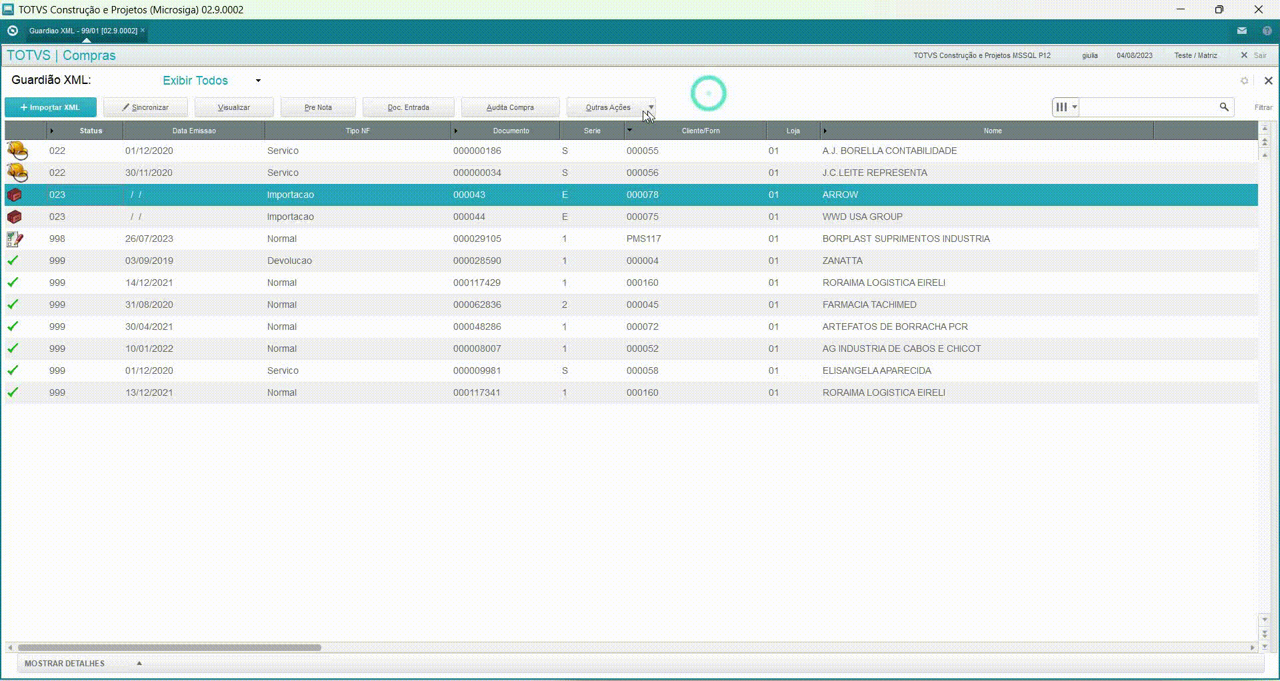Click the settings gear icon beside panel close
This screenshot has width=1280, height=681.
(x=1244, y=81)
